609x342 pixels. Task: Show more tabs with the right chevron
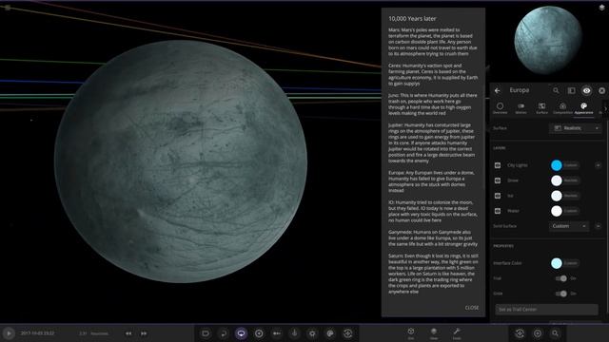click(605, 108)
